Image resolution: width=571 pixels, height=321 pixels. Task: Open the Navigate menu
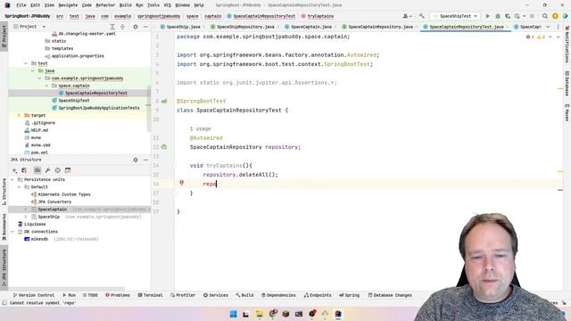click(x=68, y=5)
